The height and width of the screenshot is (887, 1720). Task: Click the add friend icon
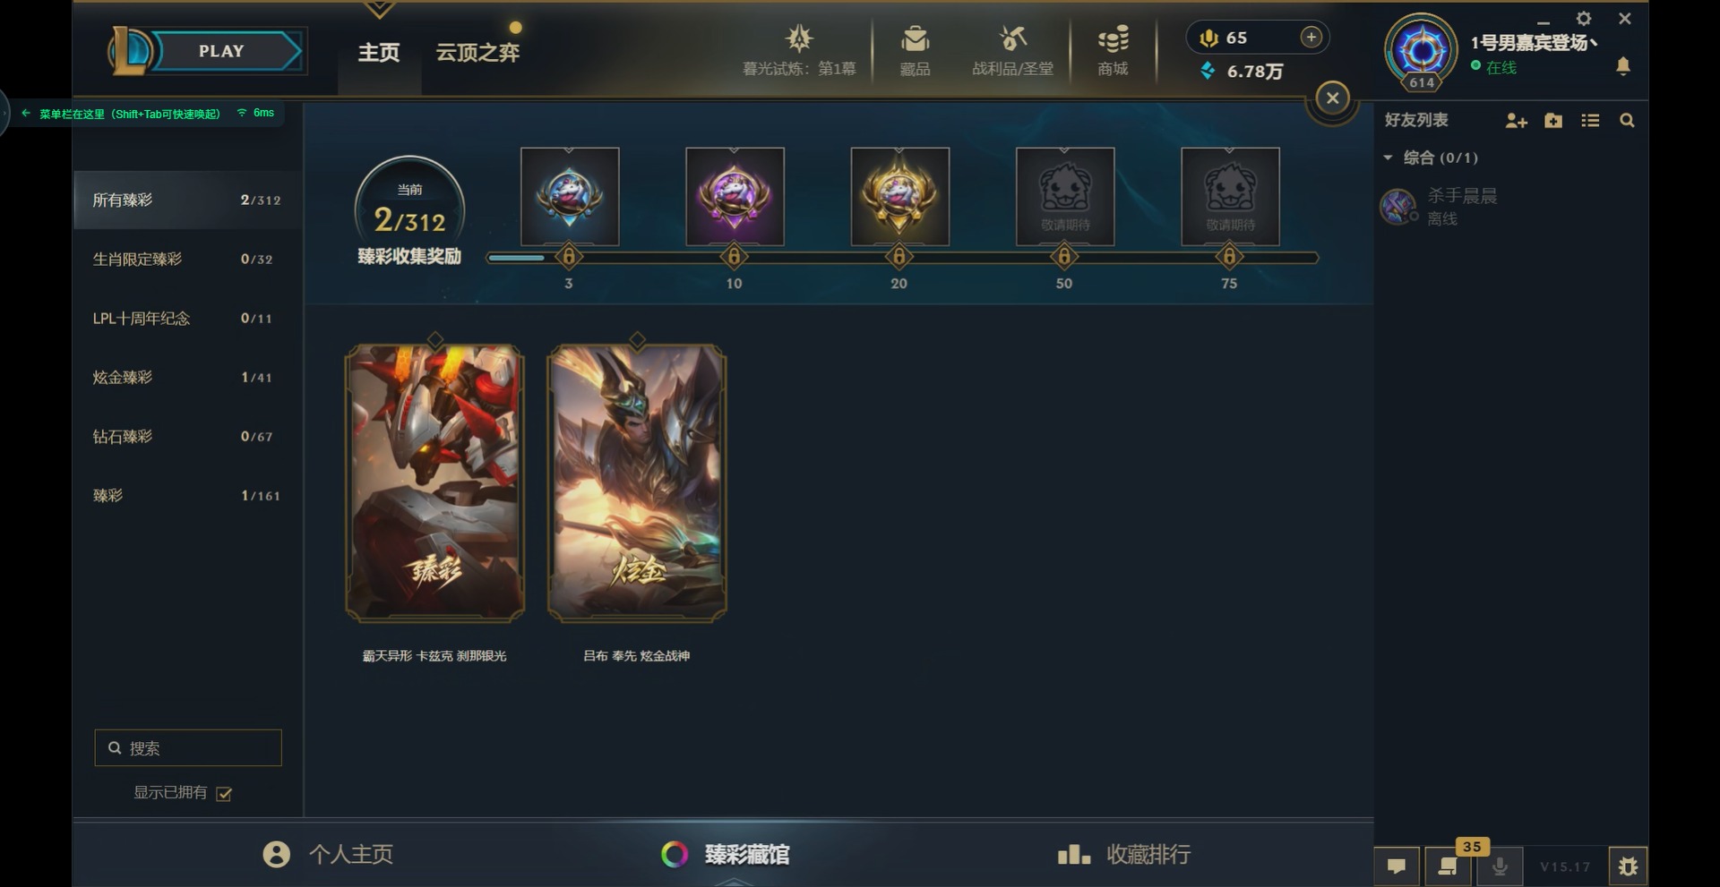(1516, 121)
